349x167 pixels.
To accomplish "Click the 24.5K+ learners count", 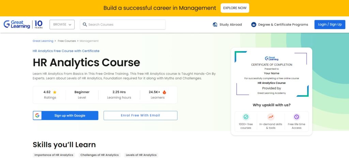I will click(x=154, y=92).
